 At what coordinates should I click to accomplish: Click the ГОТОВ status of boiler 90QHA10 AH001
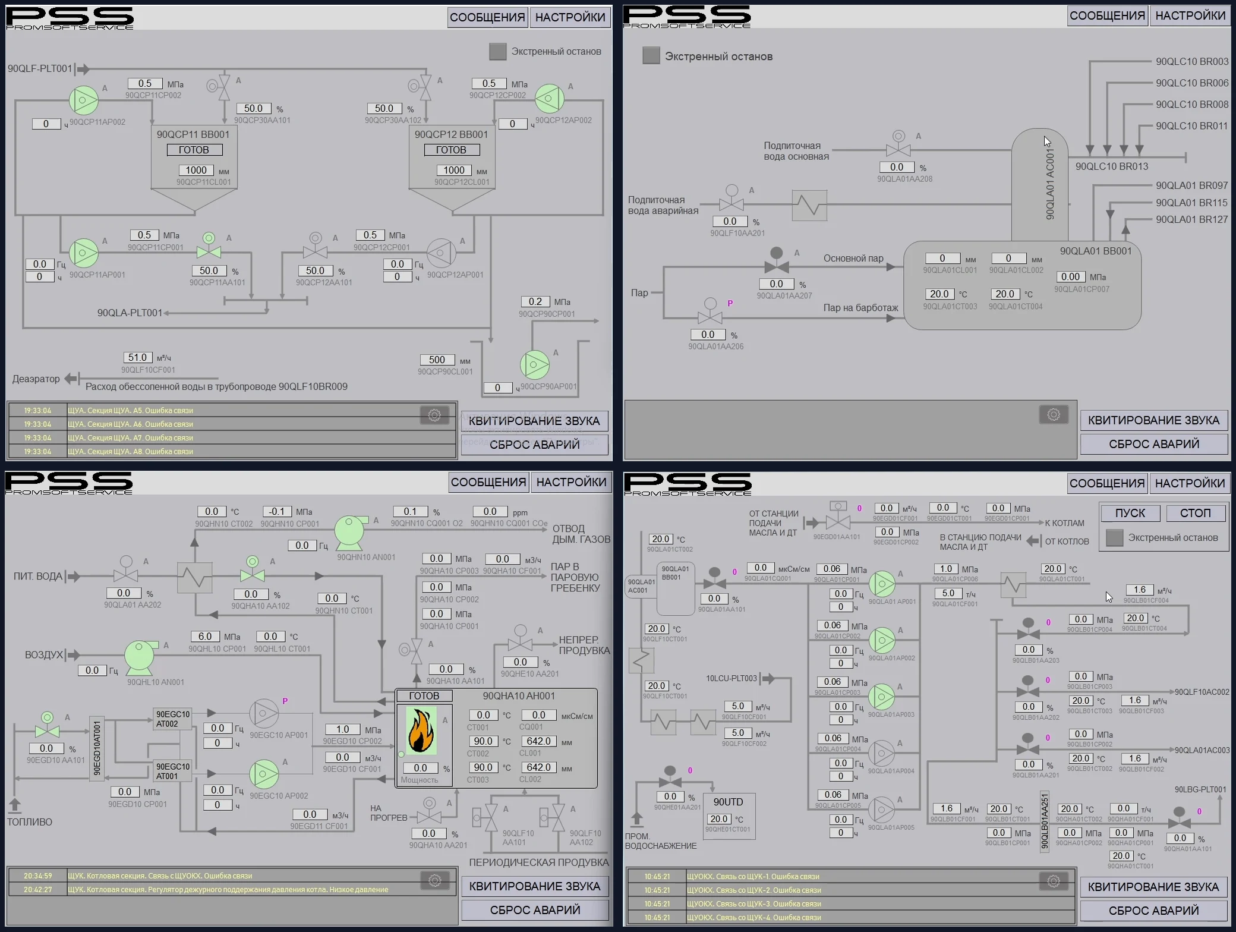point(424,696)
